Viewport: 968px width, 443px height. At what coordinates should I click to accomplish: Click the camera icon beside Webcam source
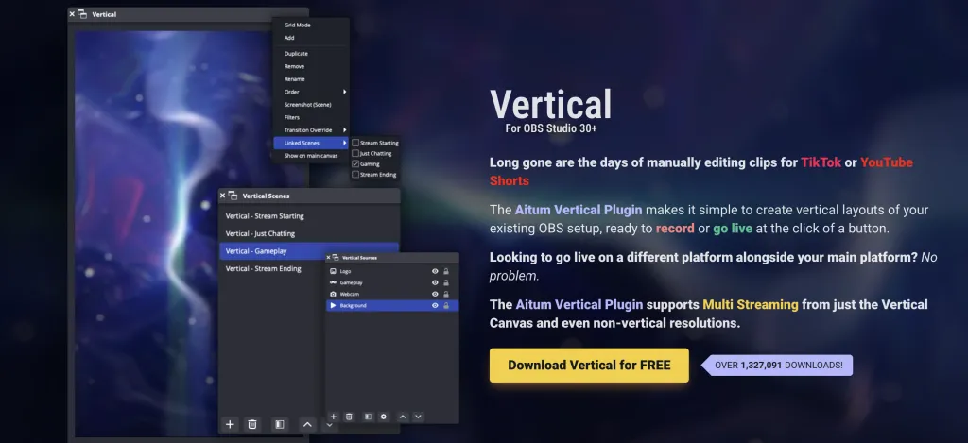[x=334, y=295]
